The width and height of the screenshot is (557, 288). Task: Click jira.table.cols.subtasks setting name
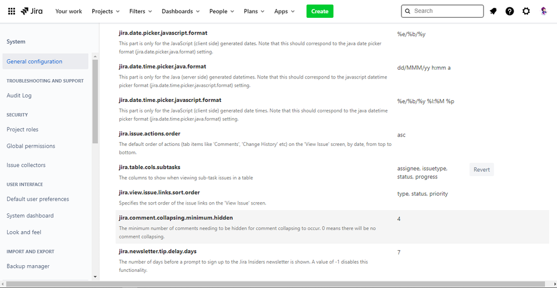[x=149, y=167]
